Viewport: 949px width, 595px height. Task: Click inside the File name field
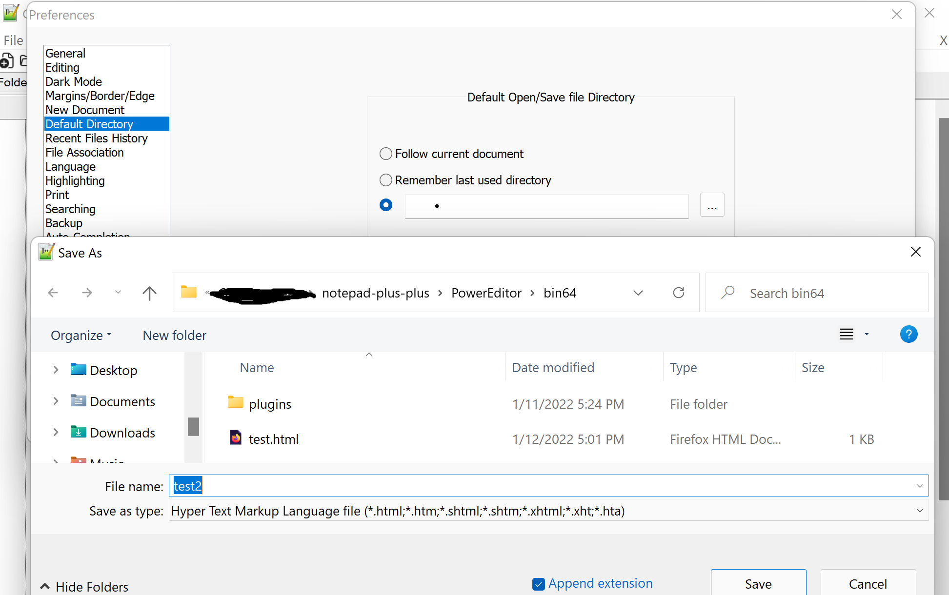(342, 486)
